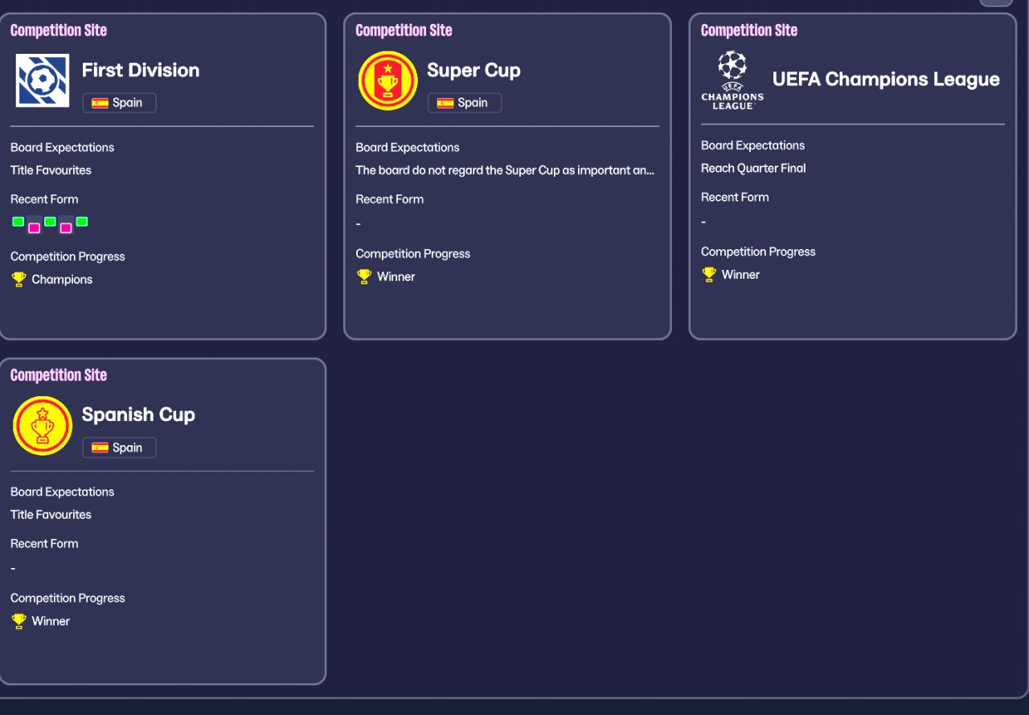The image size is (1029, 715).
Task: Click the Spanish Cup badge logo
Action: [x=43, y=425]
